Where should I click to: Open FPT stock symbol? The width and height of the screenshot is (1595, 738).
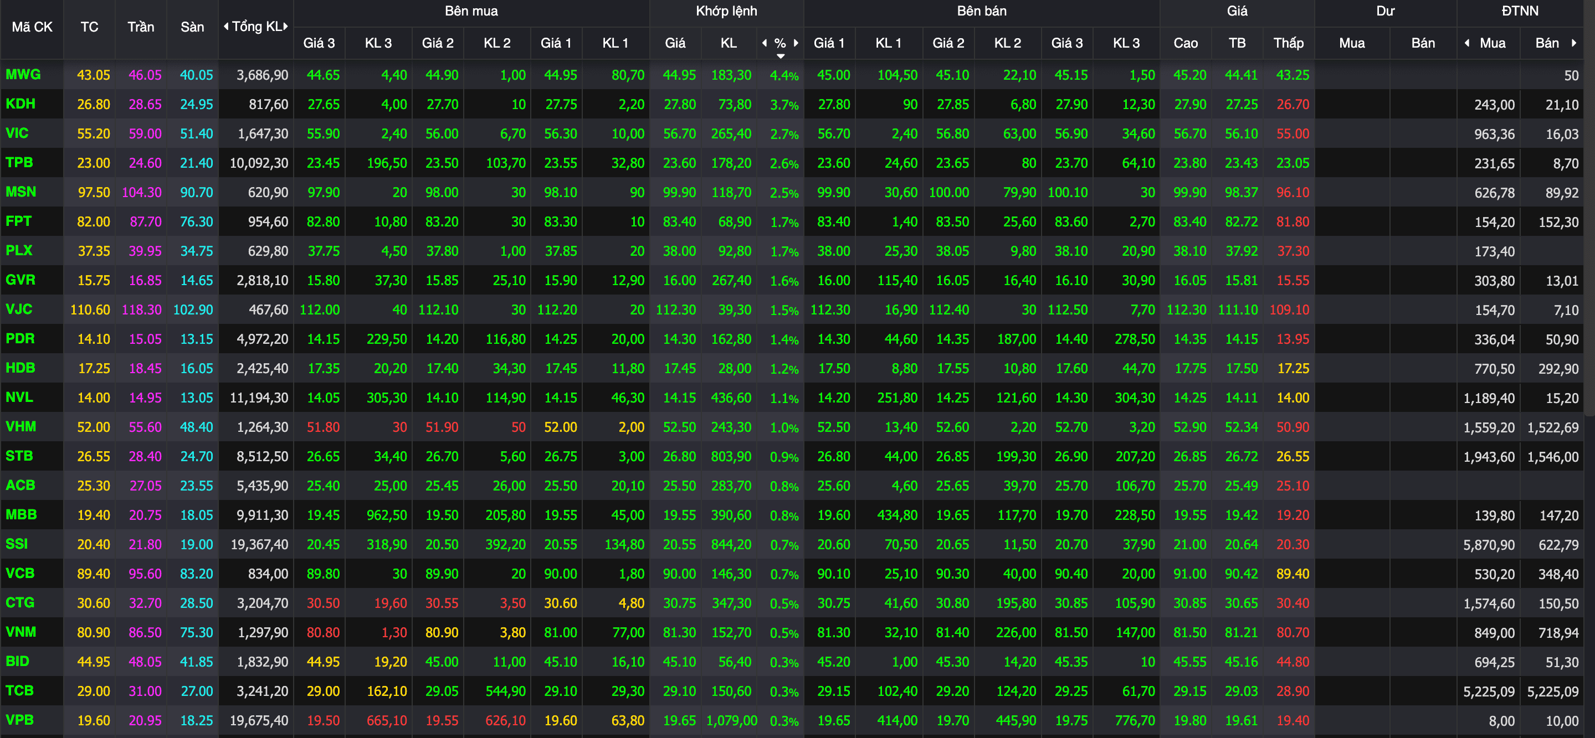click(x=19, y=221)
